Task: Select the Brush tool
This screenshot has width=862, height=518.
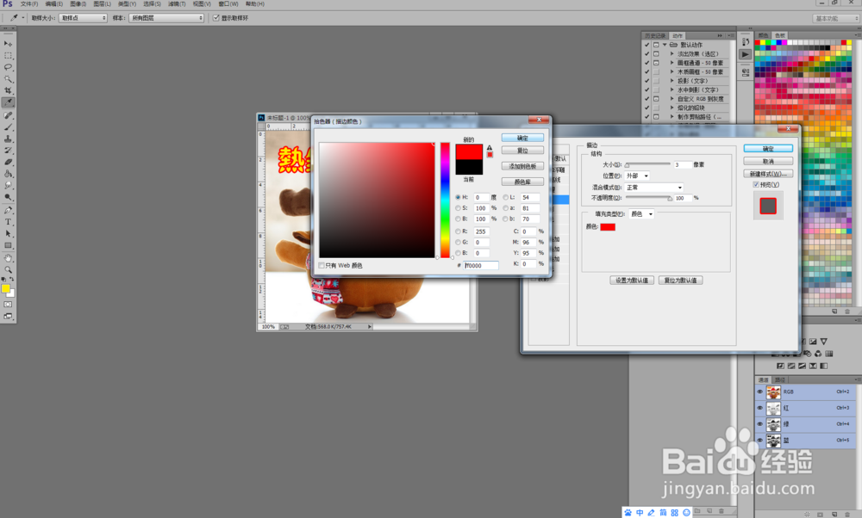Action: point(9,127)
